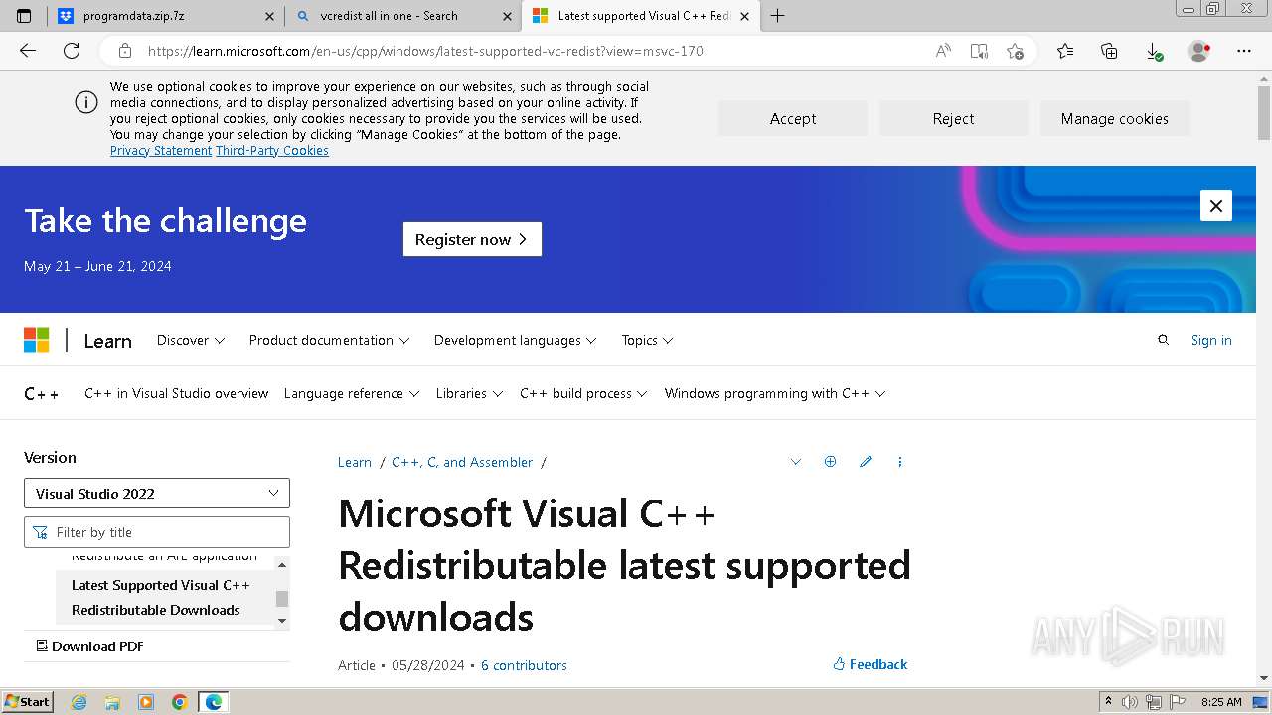This screenshot has height=715, width=1272.
Task: Click the Edge taskbar icon
Action: pos(214,702)
